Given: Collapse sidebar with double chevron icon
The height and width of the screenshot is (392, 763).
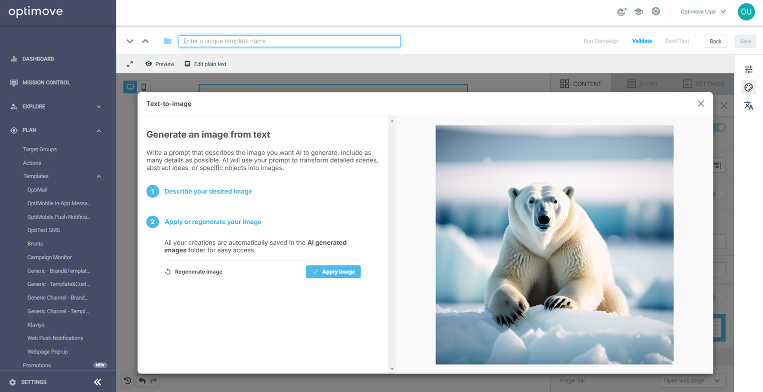Looking at the screenshot, I should (x=98, y=382).
